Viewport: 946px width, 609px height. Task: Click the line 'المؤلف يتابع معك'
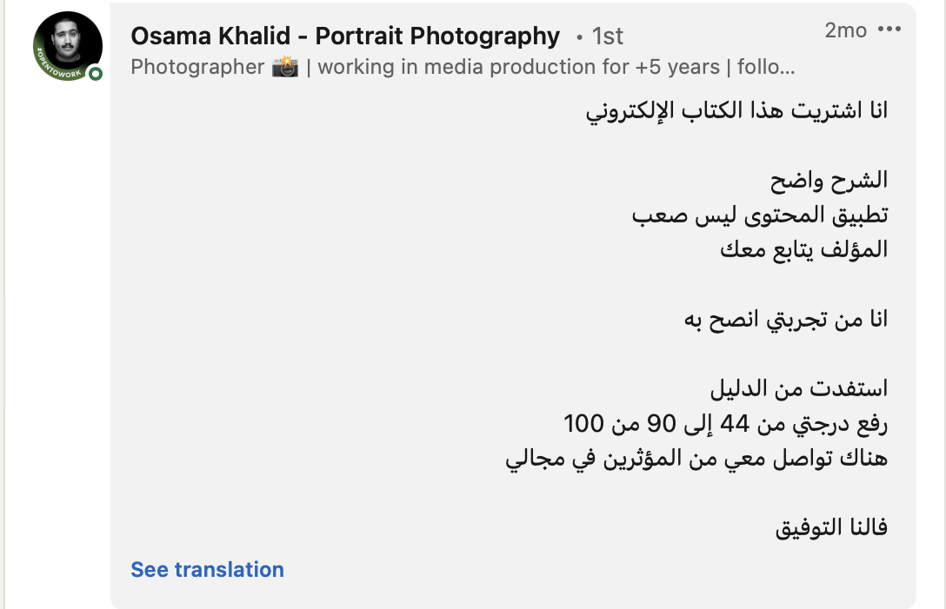click(804, 249)
